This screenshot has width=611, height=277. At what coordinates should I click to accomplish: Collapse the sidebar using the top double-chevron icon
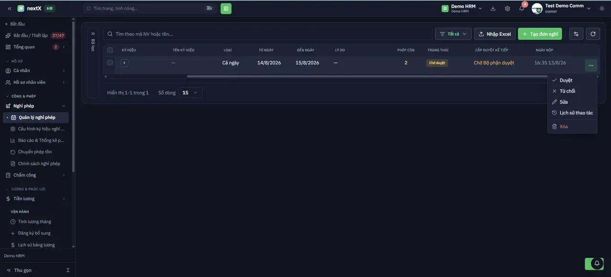(9, 9)
